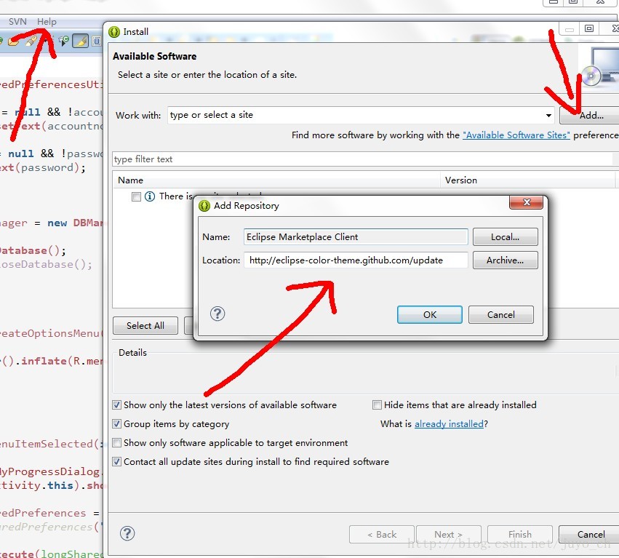Click the install wizard CD computer graphic
Image resolution: width=619 pixels, height=558 pixels.
600,67
